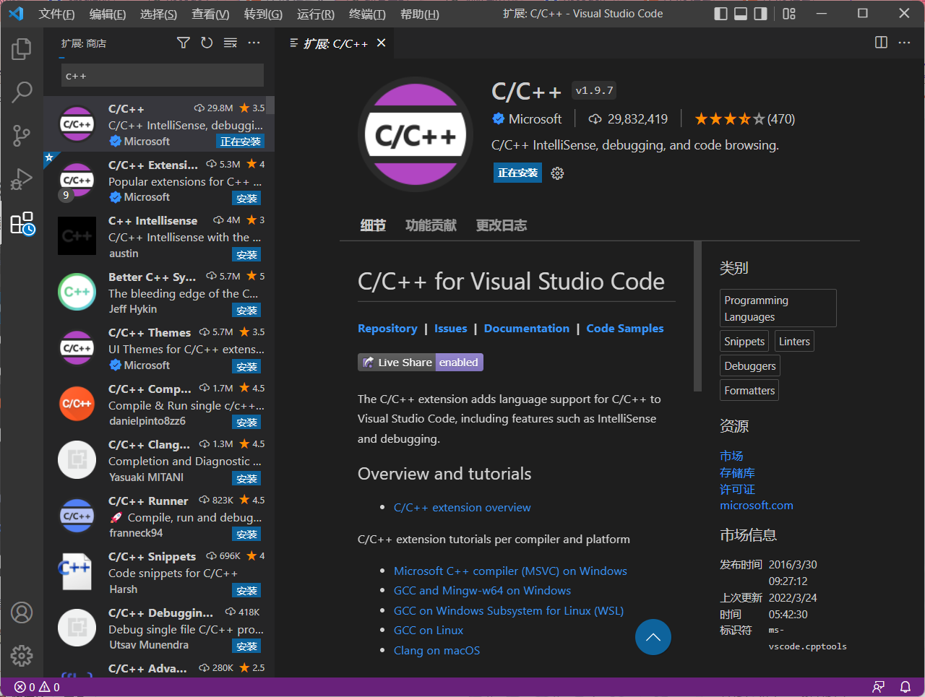
Task: Open the C/C++ extension settings gear
Action: [557, 173]
